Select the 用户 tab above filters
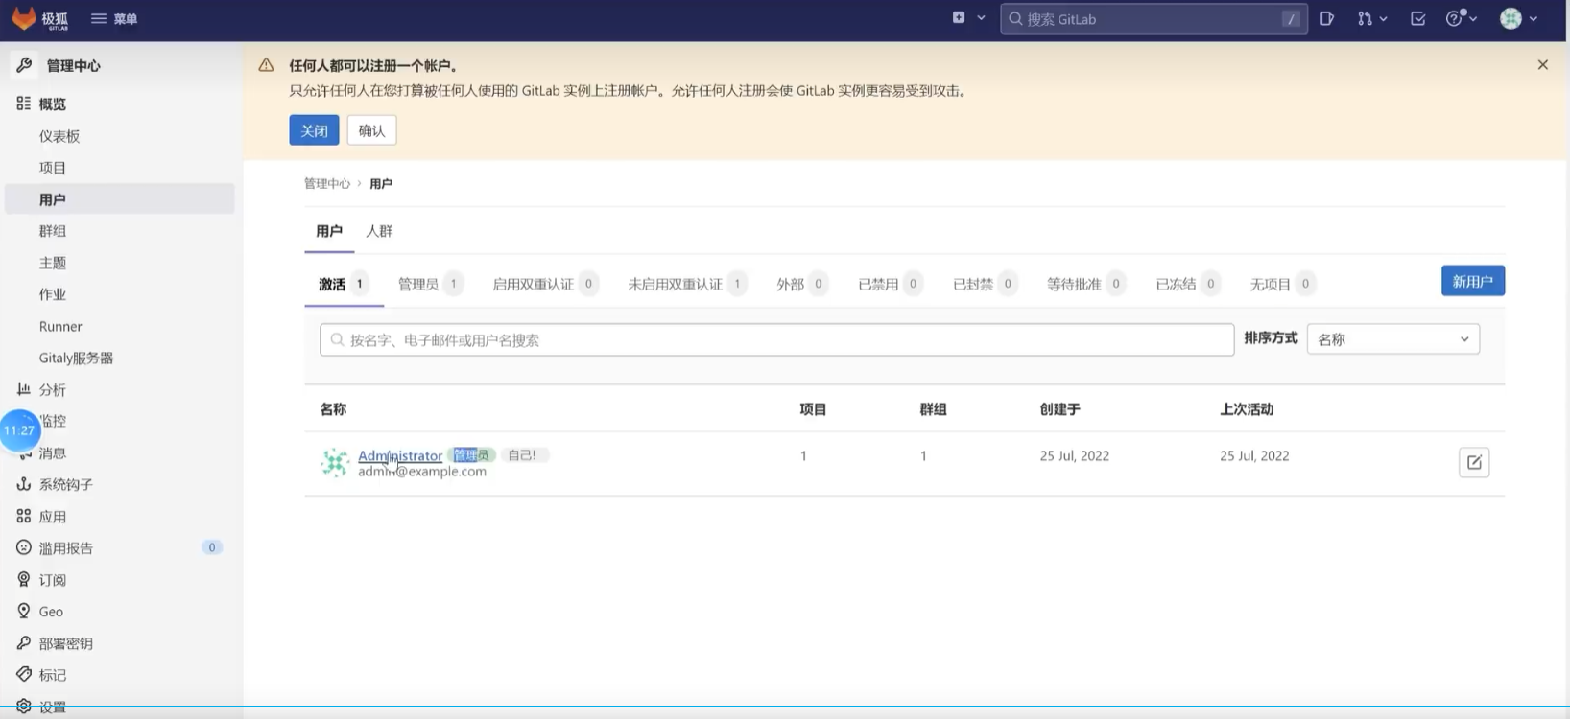The image size is (1570, 719). click(x=329, y=231)
